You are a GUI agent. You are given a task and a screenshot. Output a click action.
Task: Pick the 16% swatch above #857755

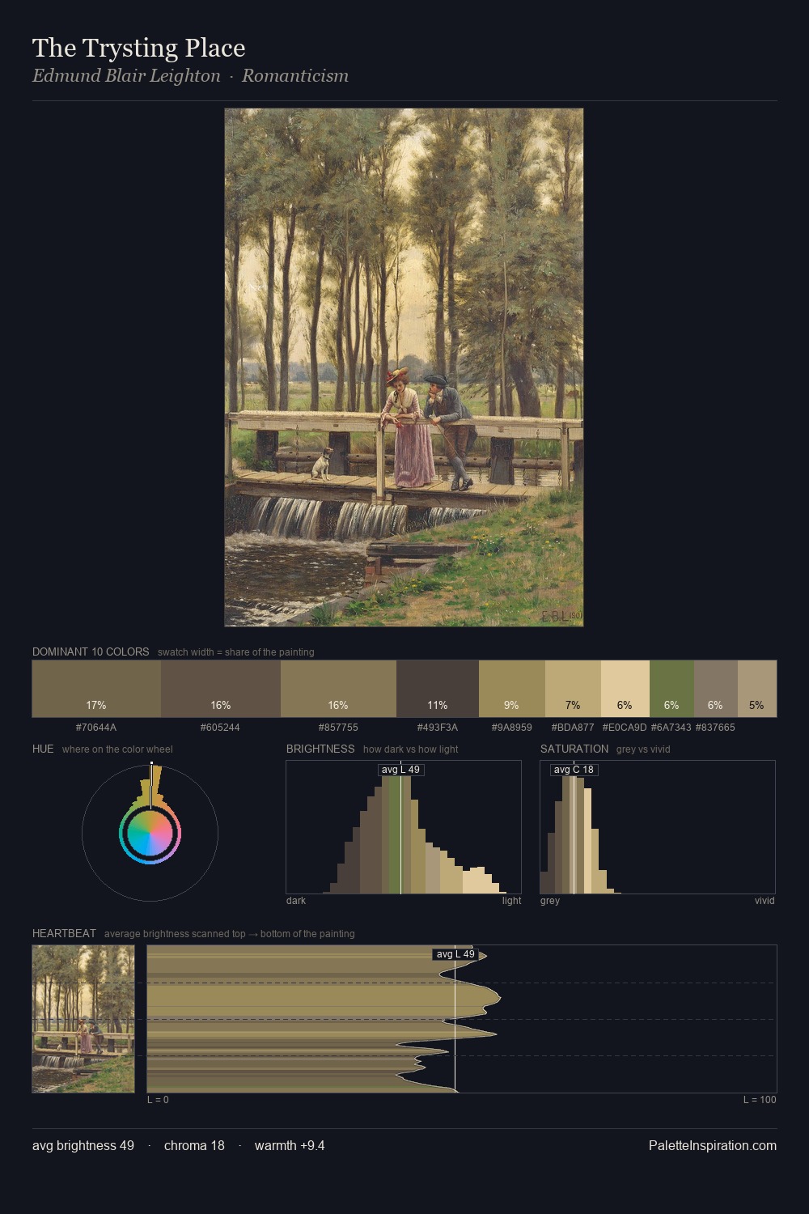[338, 689]
